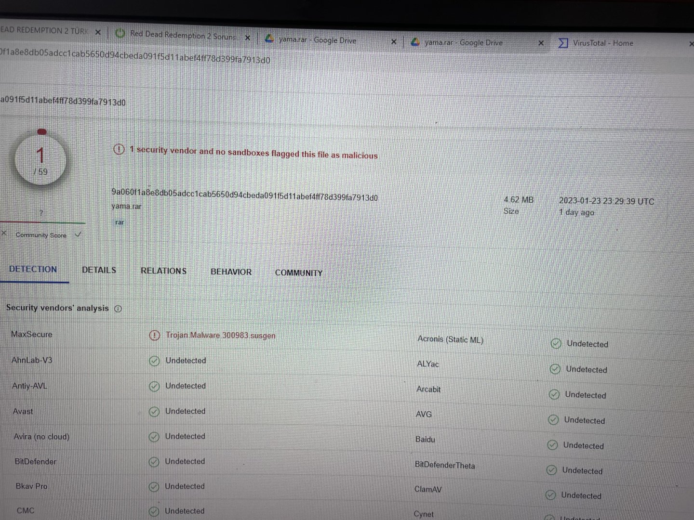Click the green check icon in the ClamAV row

tap(550, 495)
